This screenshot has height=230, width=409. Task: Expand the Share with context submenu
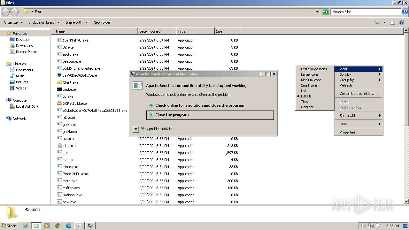[x=359, y=116]
